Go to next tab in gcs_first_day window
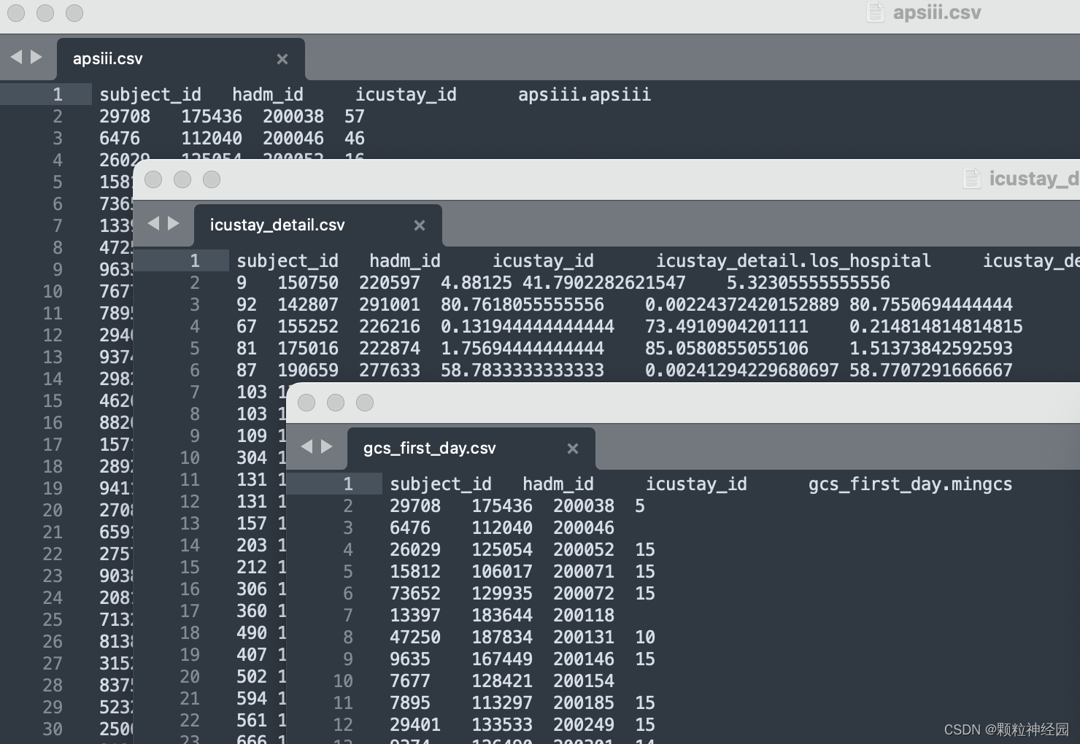The width and height of the screenshot is (1080, 744). click(326, 446)
